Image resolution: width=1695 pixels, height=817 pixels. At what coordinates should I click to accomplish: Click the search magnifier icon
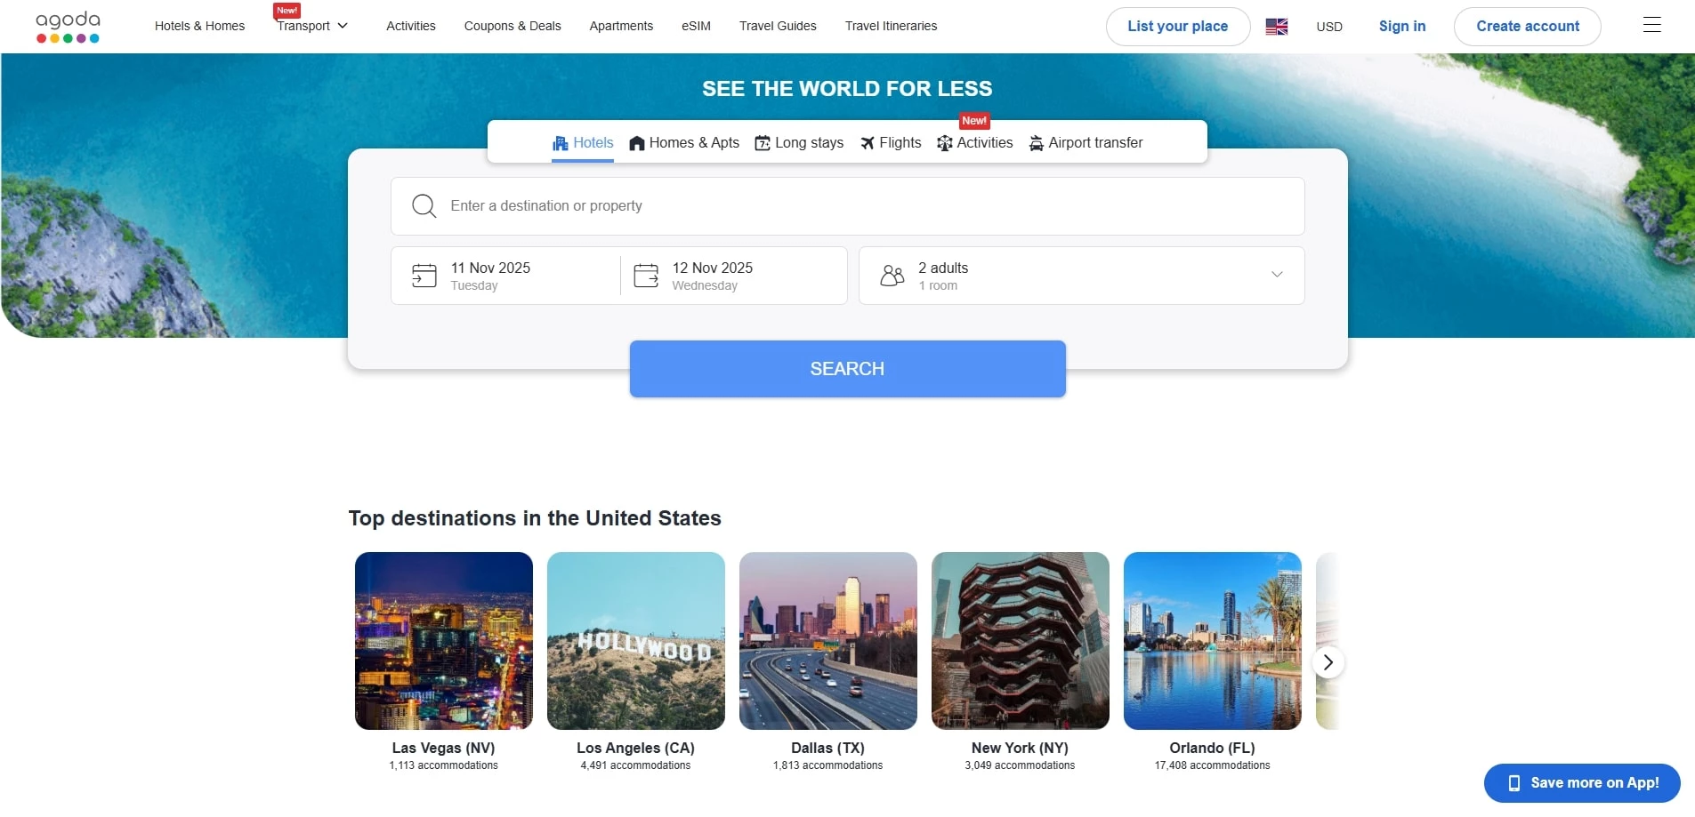pos(424,206)
